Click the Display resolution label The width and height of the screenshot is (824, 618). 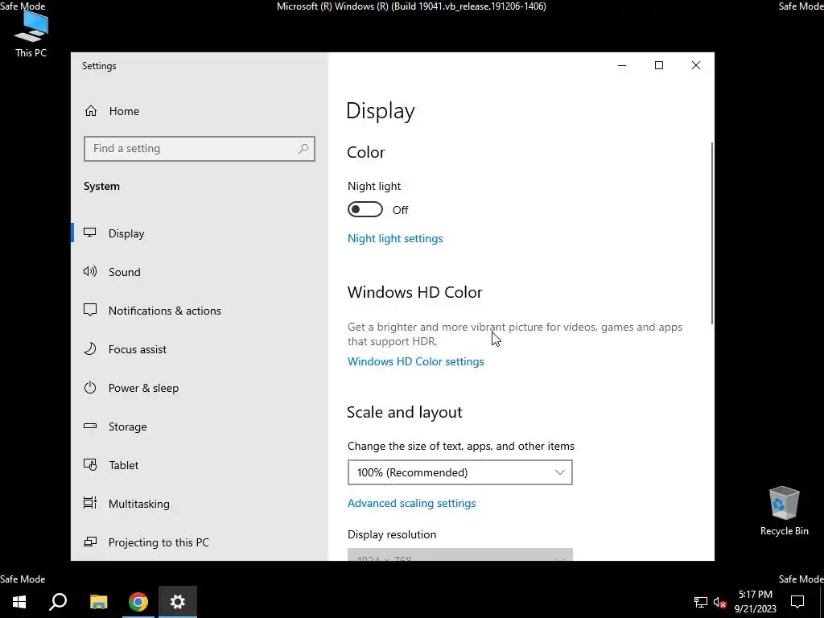tap(392, 534)
